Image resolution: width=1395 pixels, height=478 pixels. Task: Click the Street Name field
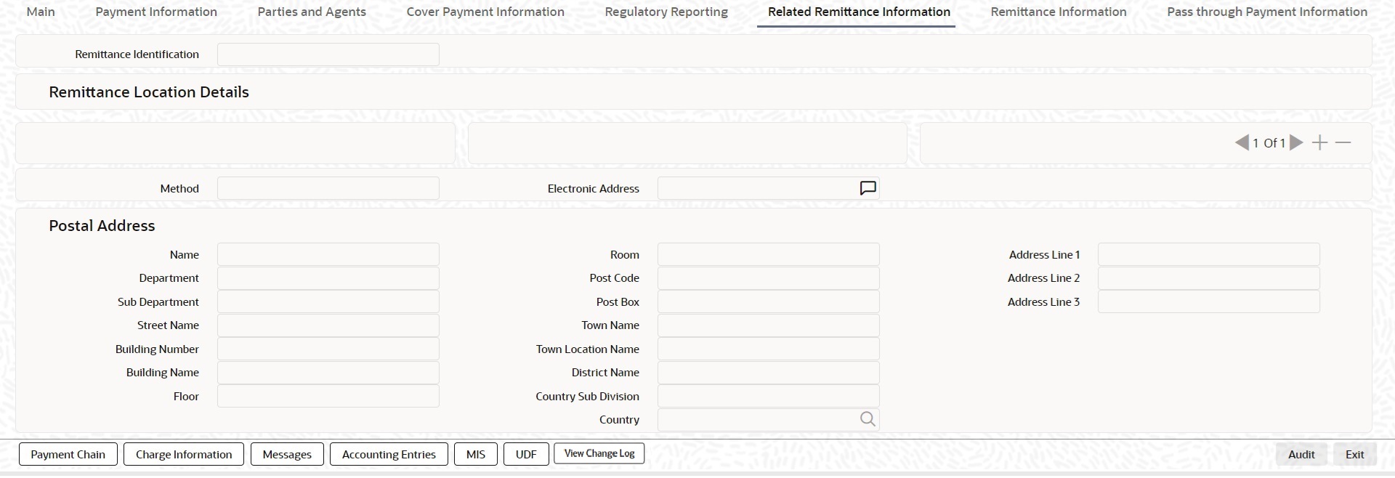tap(328, 325)
